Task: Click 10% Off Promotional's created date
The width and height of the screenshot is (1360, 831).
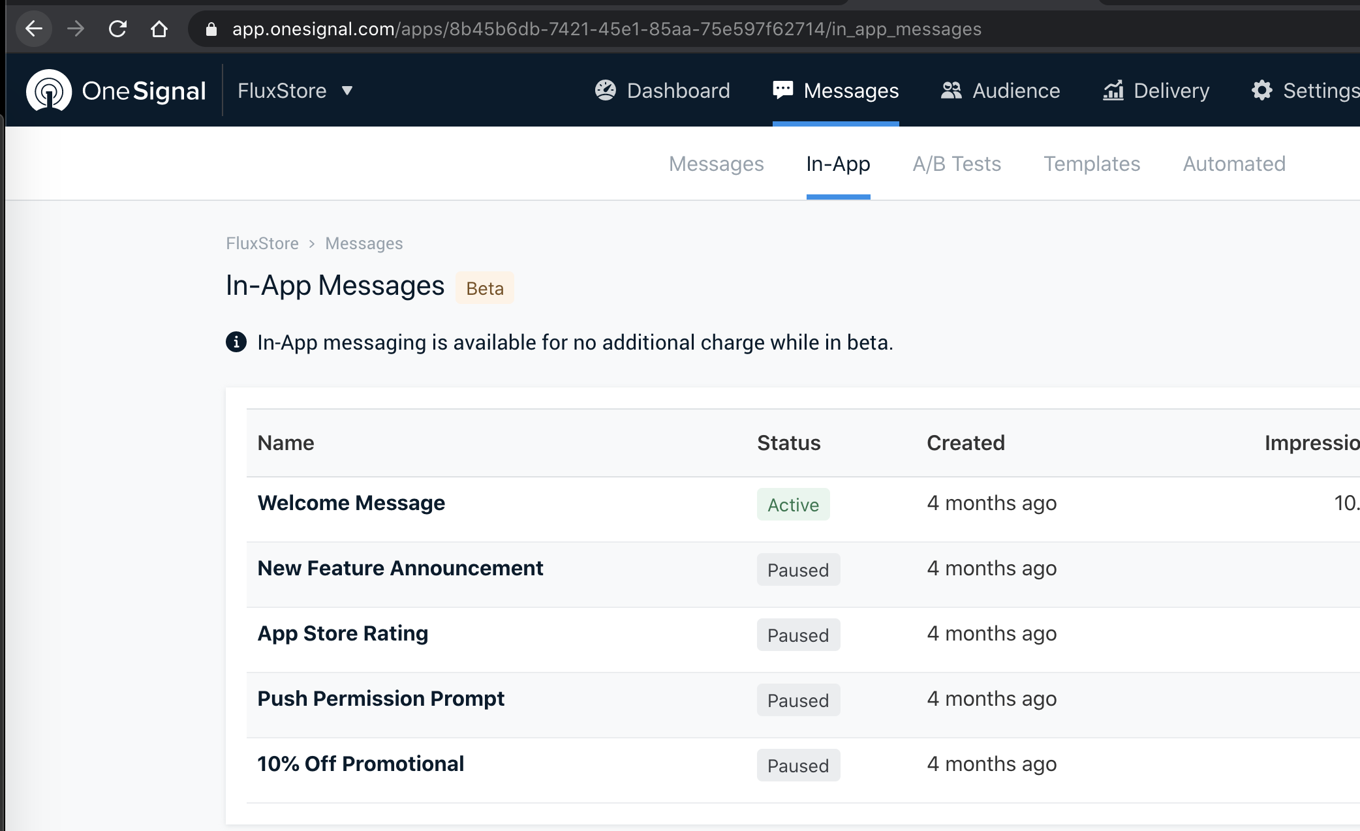Action: pos(992,764)
